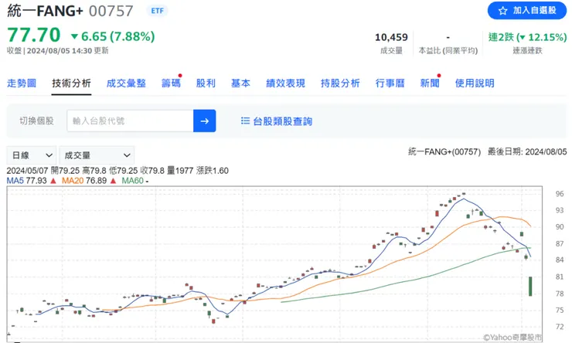Screen dimensions: 572x343
Task: Open the 成交彙整 tab
Action: coord(126,83)
